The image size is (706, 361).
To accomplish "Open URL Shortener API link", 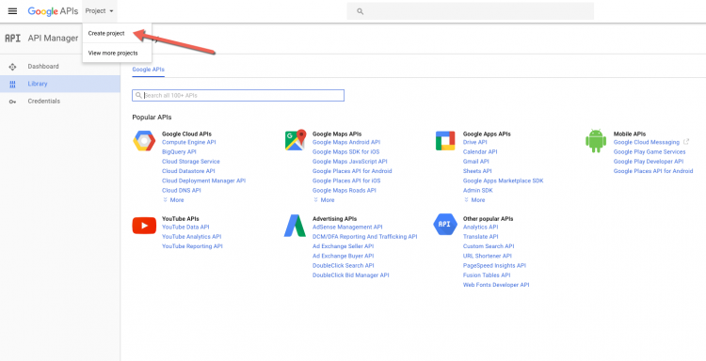I will point(488,256).
